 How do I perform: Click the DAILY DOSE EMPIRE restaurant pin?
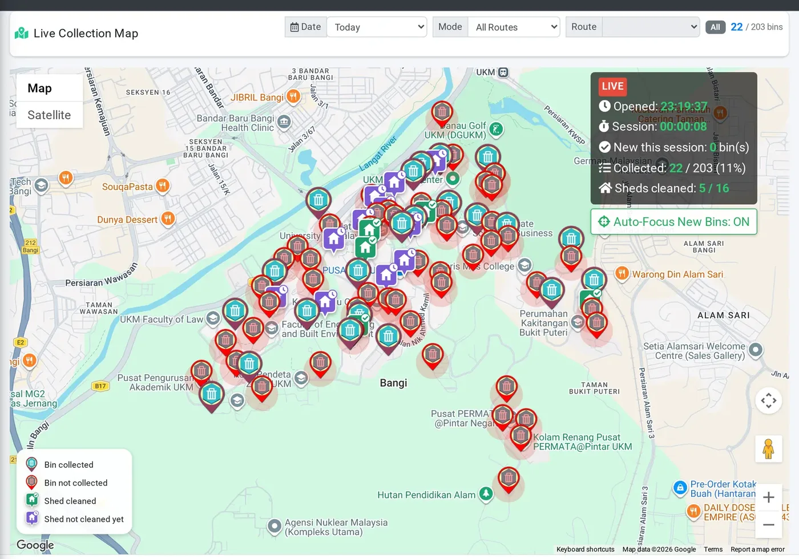(693, 512)
